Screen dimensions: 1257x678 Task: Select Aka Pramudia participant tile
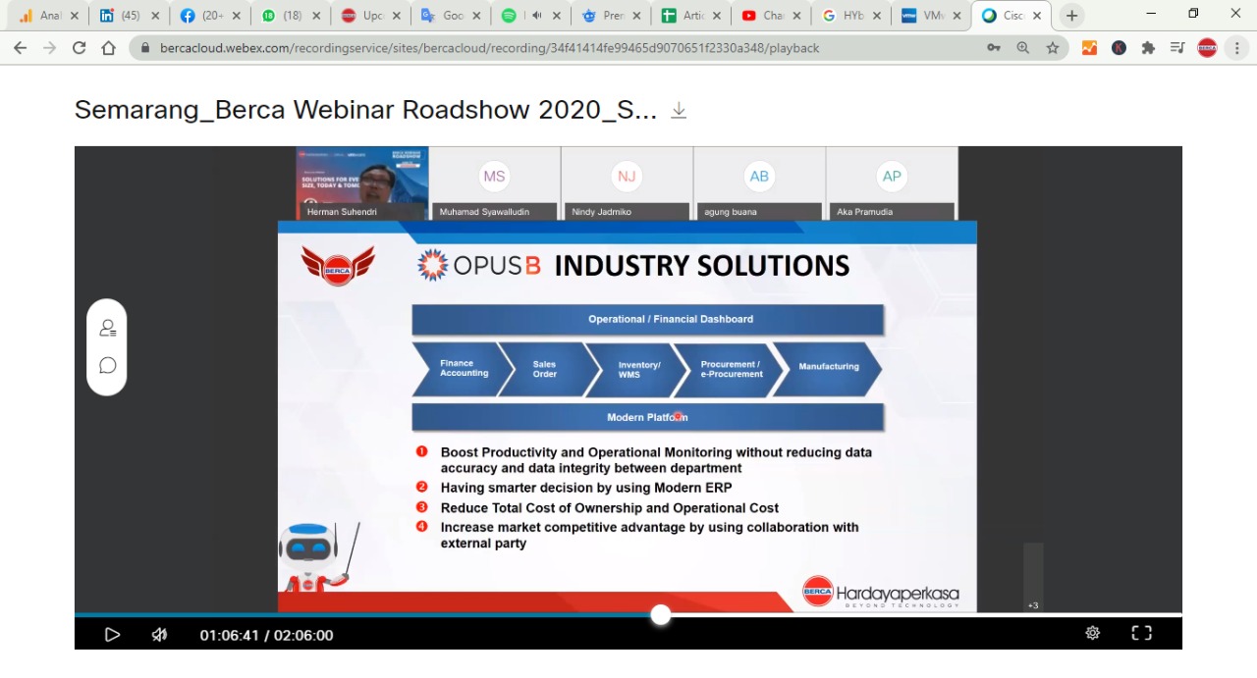pyautogui.click(x=892, y=183)
